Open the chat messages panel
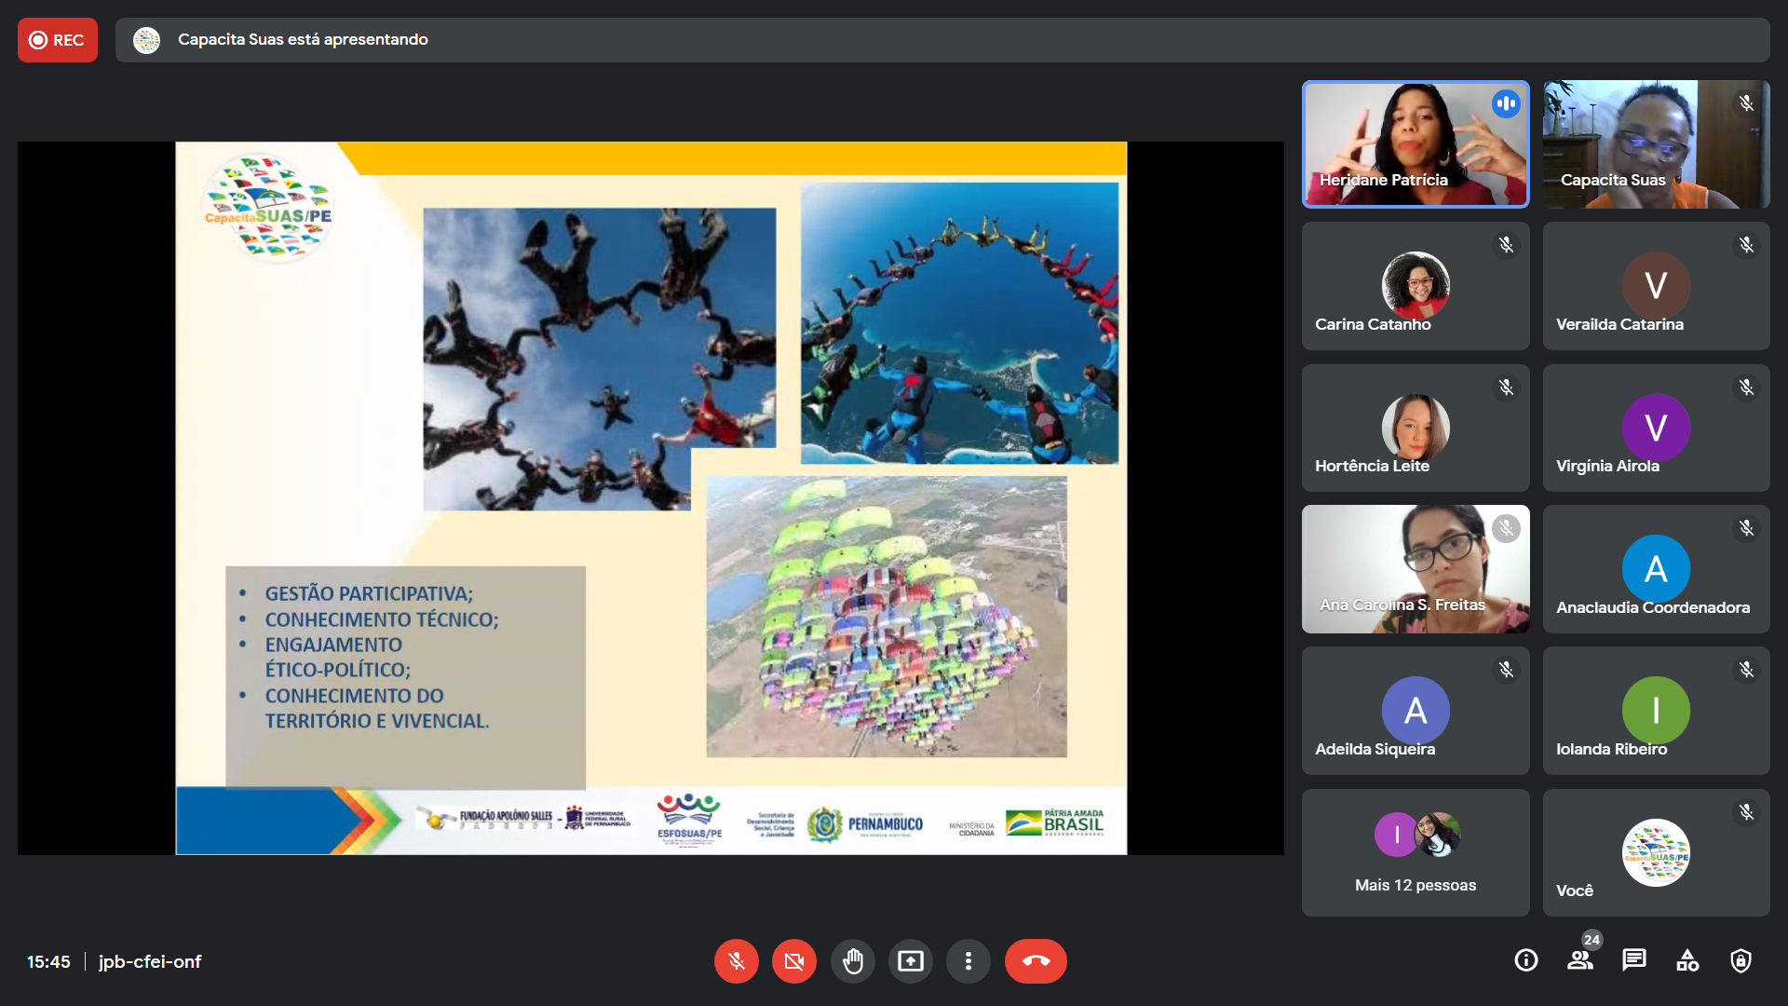Image resolution: width=1788 pixels, height=1006 pixels. (x=1633, y=960)
